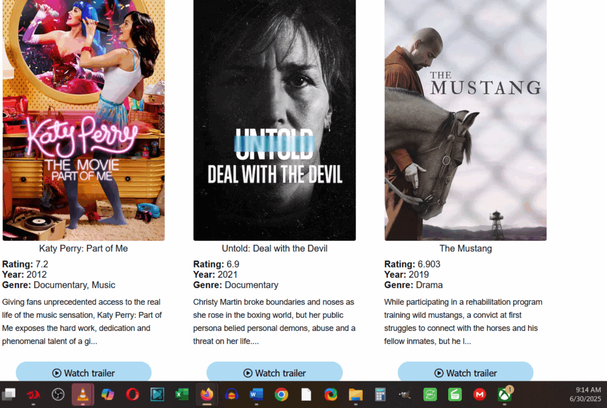The height and width of the screenshot is (408, 607).
Task: Select the Untold Deal with the Devil poster
Action: [x=274, y=120]
